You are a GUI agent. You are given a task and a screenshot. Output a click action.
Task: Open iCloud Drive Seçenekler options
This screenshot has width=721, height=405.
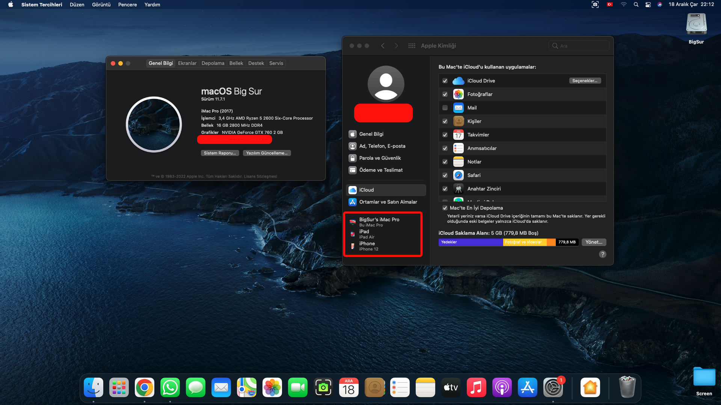click(585, 81)
